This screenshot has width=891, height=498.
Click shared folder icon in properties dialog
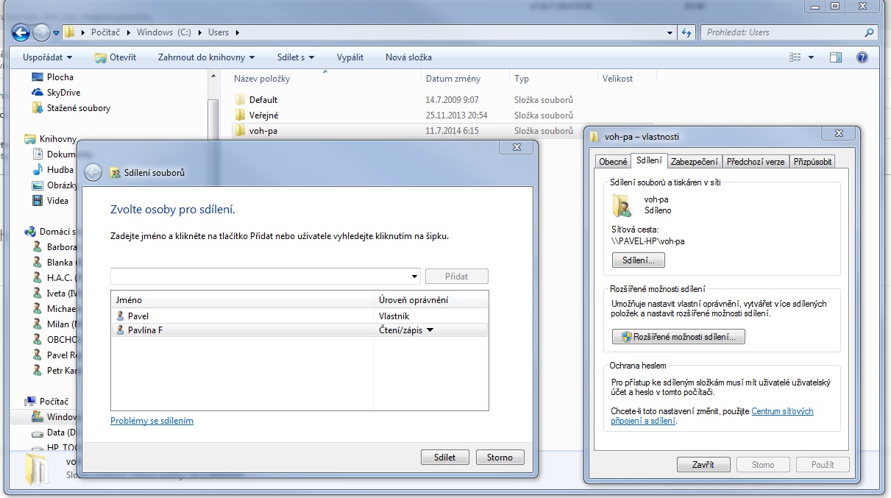[622, 205]
